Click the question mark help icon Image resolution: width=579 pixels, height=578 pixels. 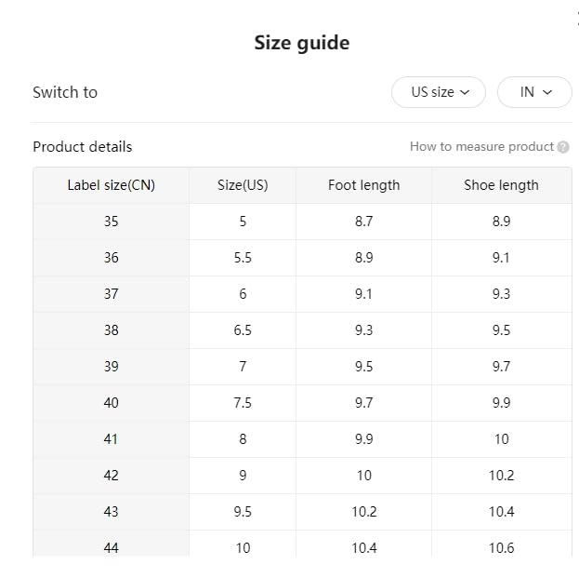click(563, 147)
